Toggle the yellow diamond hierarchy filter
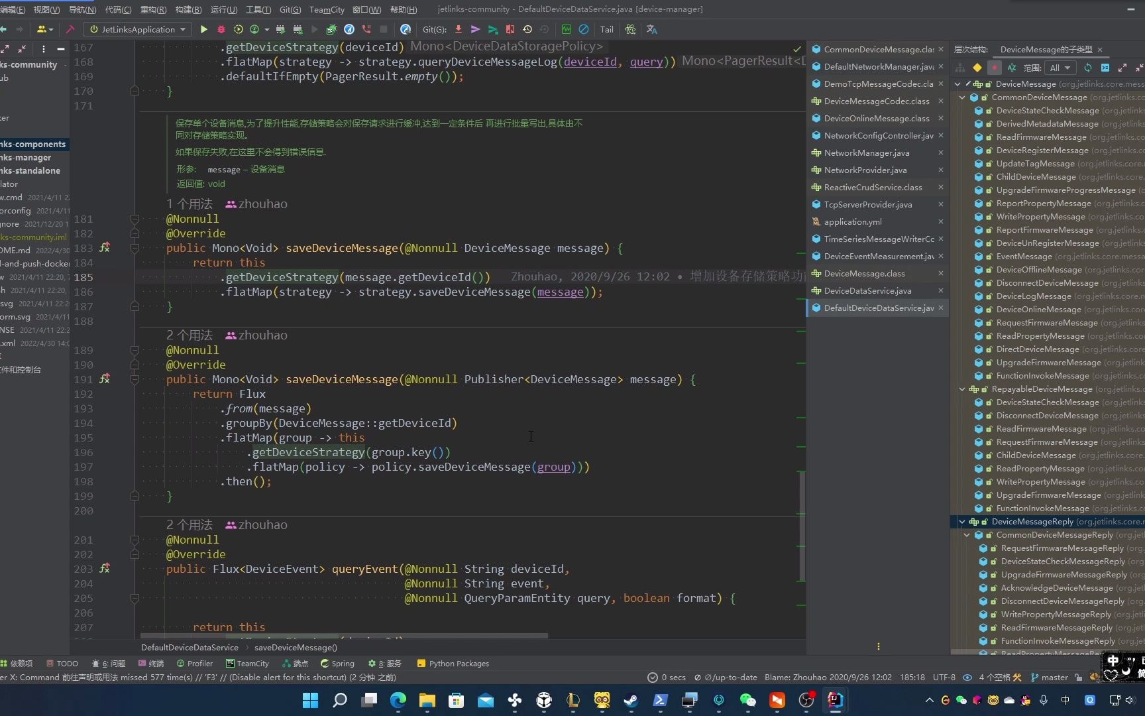The height and width of the screenshot is (716, 1145). pyautogui.click(x=977, y=68)
